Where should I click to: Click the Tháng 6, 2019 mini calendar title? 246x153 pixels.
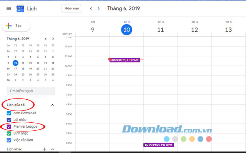(18, 39)
